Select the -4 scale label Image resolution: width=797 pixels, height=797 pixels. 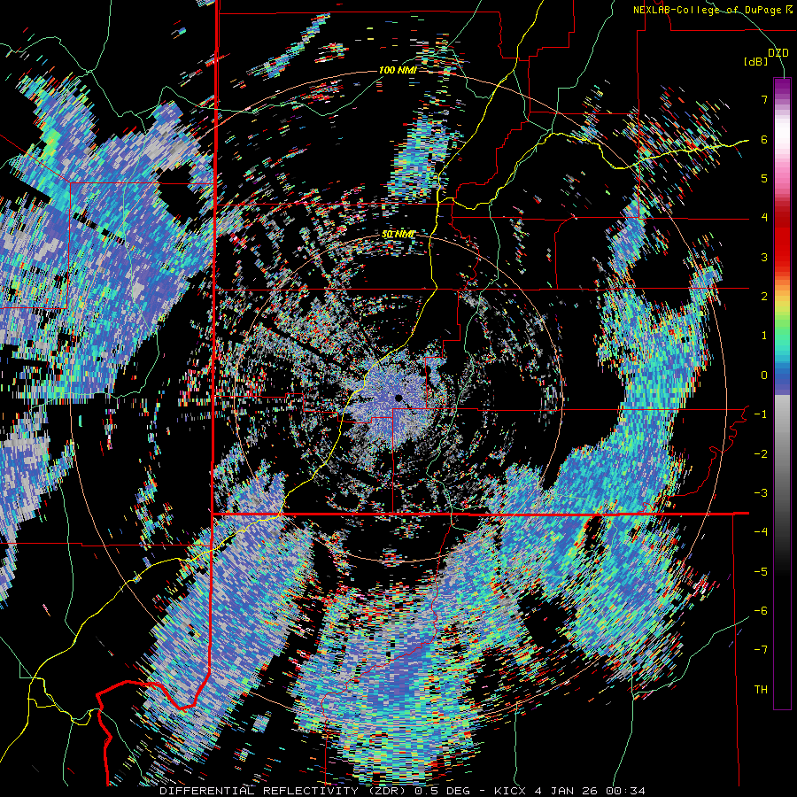tap(761, 532)
